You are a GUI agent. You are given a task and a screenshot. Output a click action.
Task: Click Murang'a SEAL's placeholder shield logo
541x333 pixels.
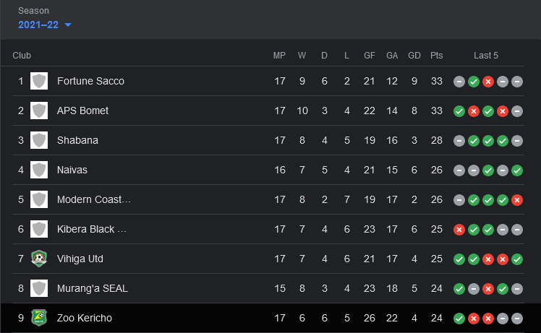pos(39,288)
